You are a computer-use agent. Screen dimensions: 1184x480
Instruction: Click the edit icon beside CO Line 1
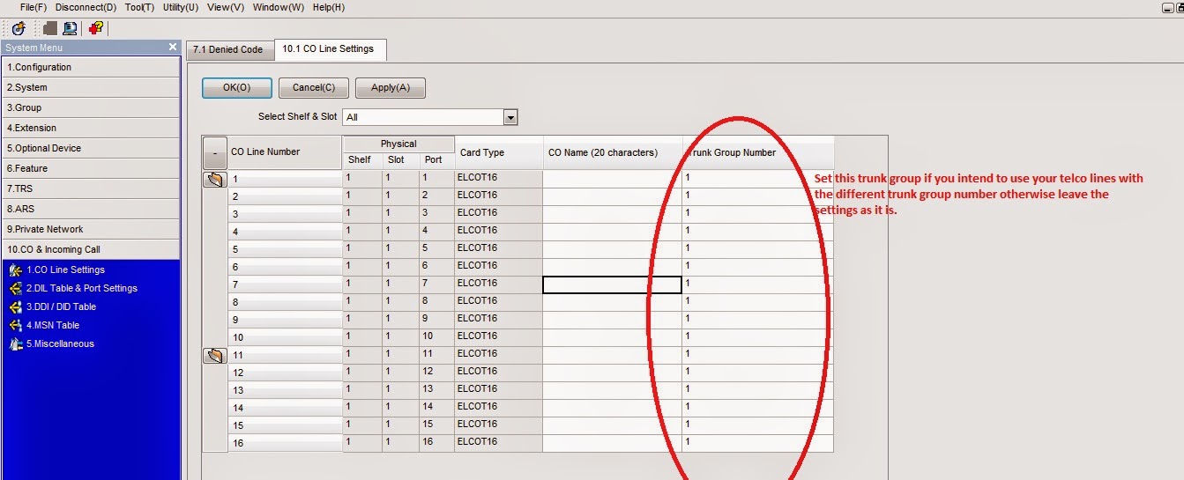[214, 180]
